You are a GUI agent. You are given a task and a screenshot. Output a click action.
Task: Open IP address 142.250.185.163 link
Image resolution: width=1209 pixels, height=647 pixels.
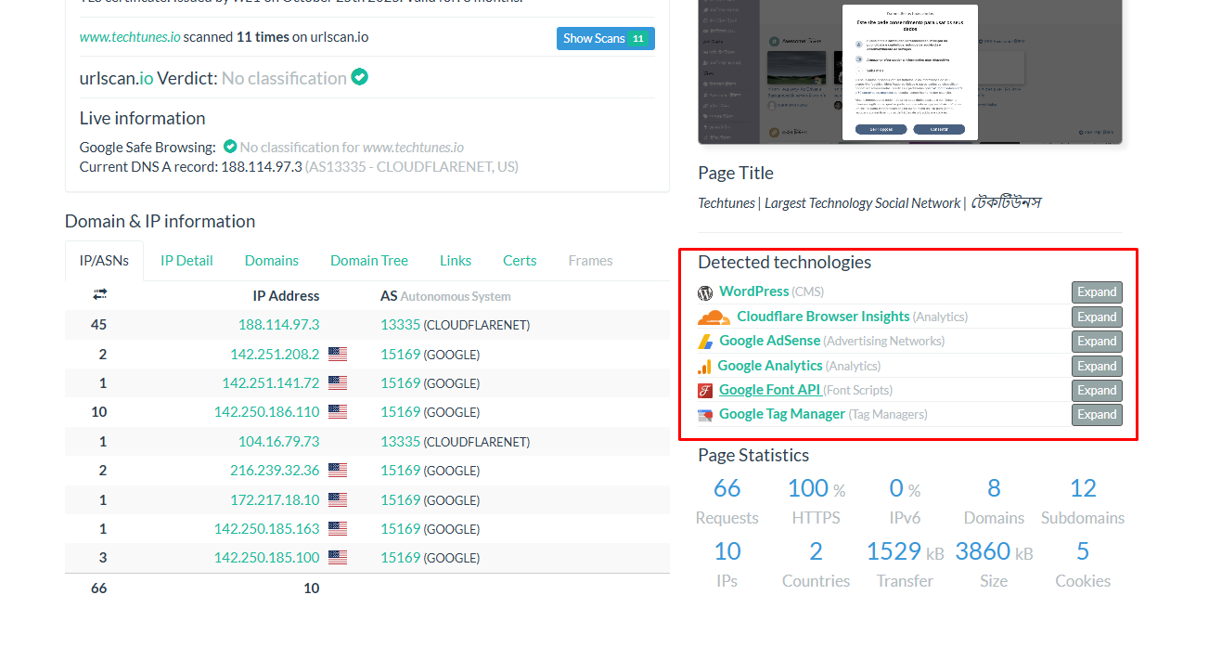coord(266,528)
